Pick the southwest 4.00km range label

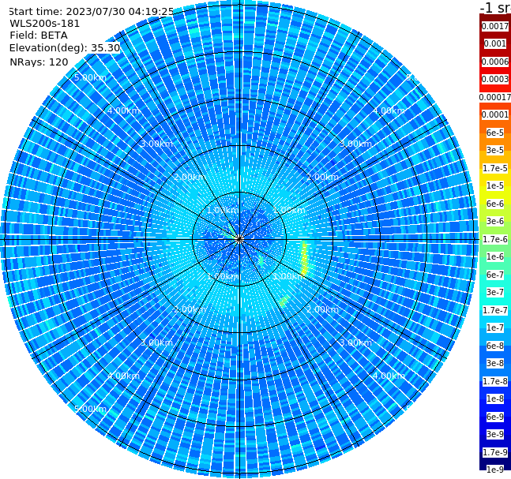(123, 376)
